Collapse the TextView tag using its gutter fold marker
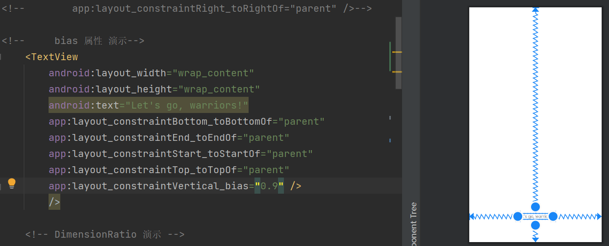609x246 pixels. coord(1,57)
